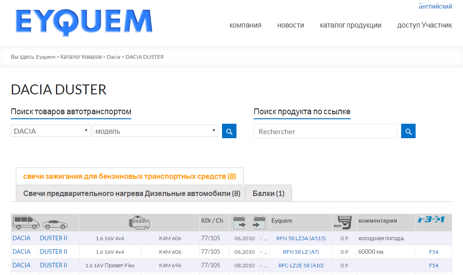Click 1.6 16V 4x4 in the RFN 58 LZ3A row
The height and width of the screenshot is (275, 463).
click(110, 238)
